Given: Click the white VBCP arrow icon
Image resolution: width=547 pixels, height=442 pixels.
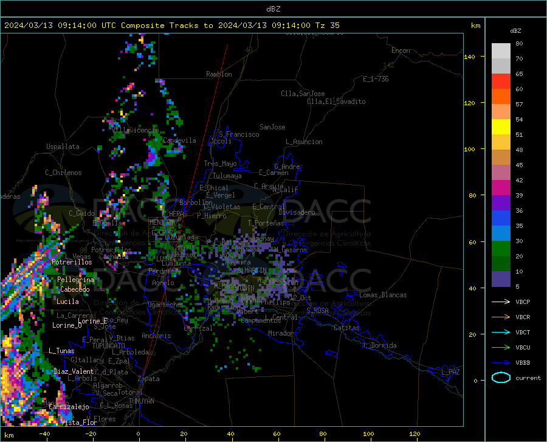Looking at the screenshot, I should coord(501,302).
